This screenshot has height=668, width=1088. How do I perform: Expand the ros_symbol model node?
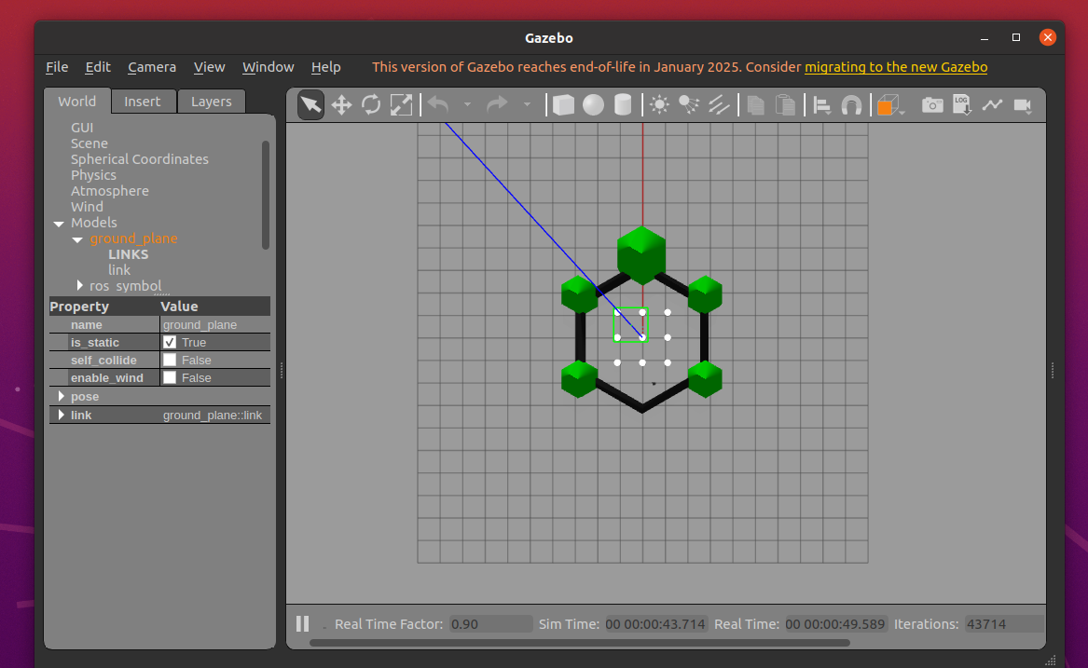[x=80, y=285]
